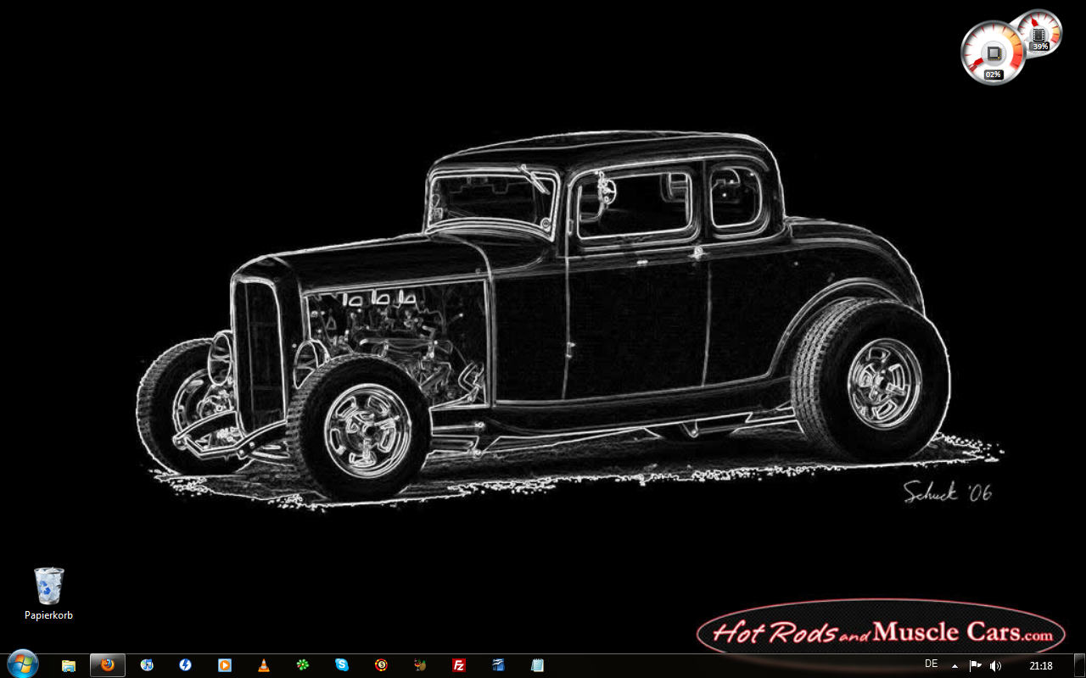Open the DE input language indicator
Viewport: 1086px width, 678px height.
(932, 664)
